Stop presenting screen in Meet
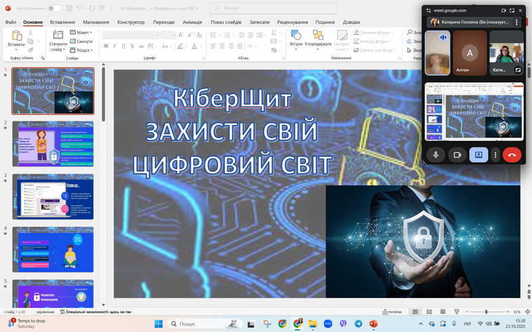This screenshot has height=332, width=532. coord(477,155)
